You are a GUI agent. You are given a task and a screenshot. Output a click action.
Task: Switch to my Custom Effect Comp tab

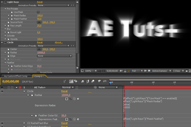click(x=16, y=76)
